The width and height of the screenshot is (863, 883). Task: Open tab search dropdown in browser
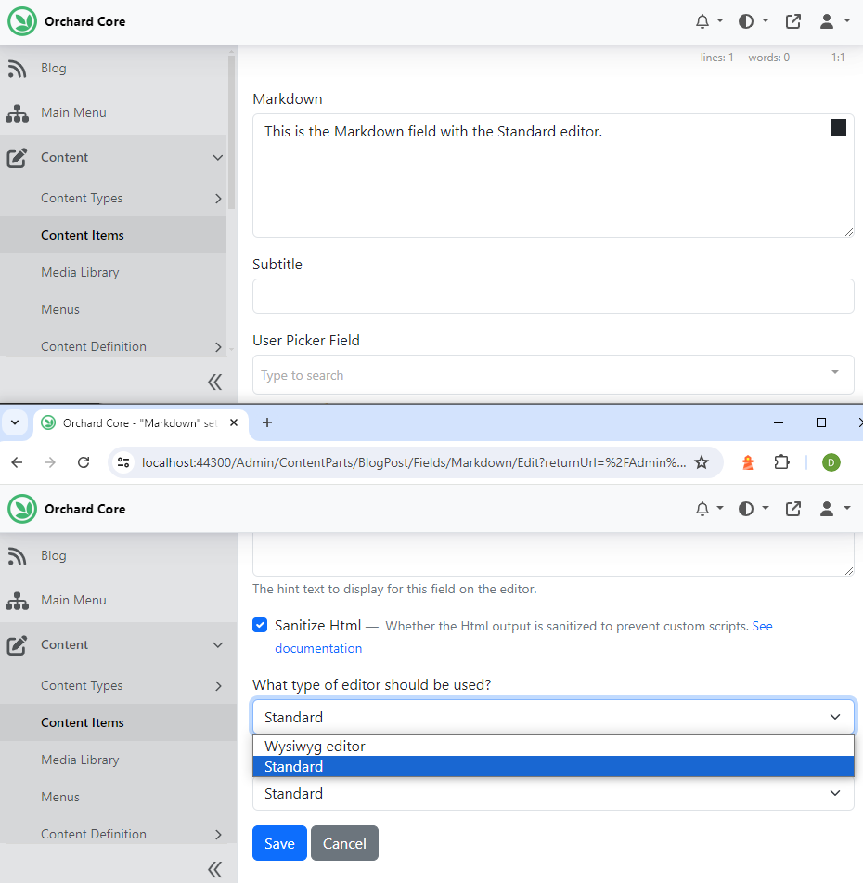pos(15,422)
